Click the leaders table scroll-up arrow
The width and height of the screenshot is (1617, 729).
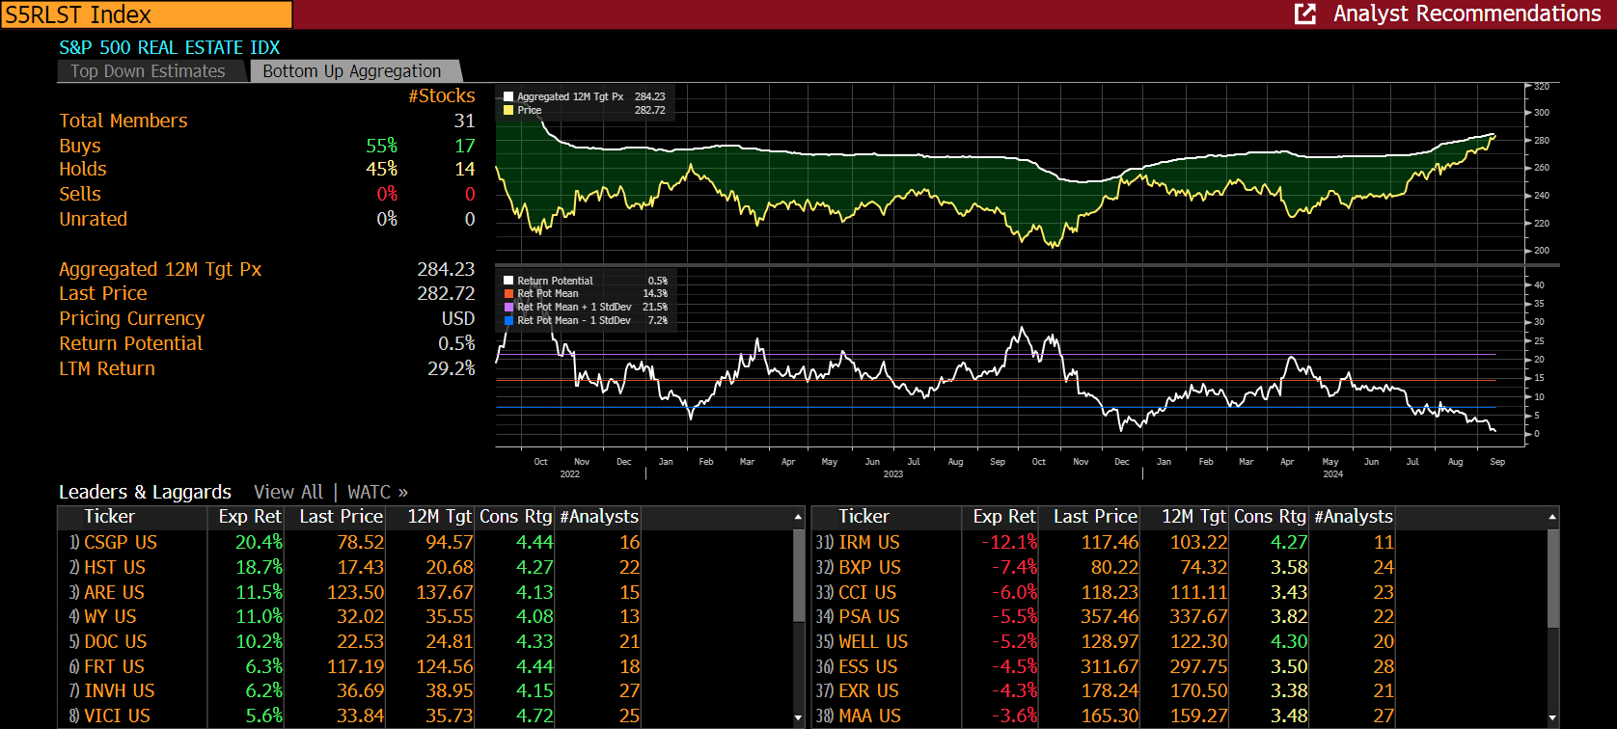click(x=798, y=518)
